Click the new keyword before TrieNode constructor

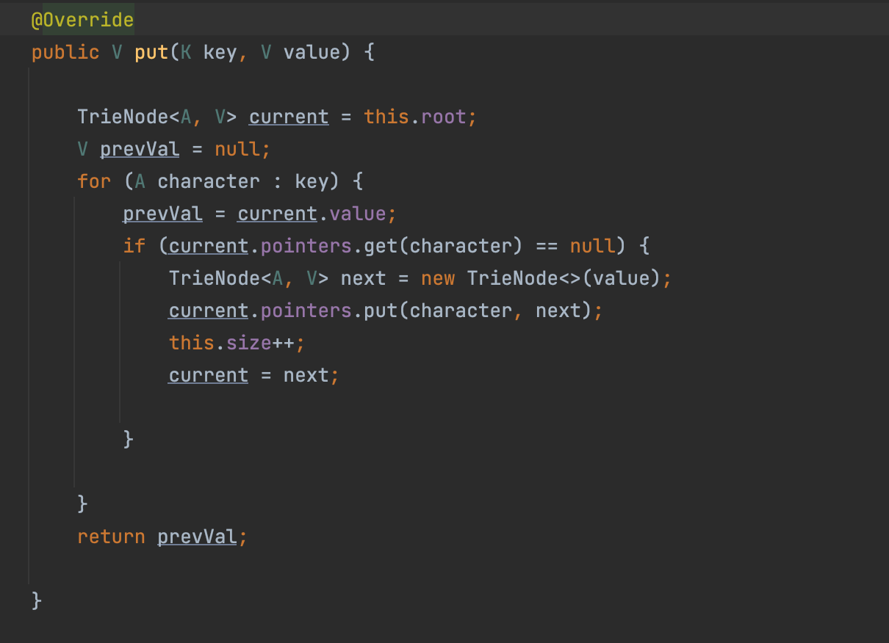coord(438,278)
